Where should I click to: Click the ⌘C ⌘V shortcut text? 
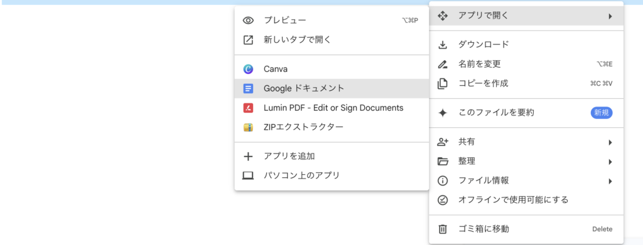click(x=601, y=84)
